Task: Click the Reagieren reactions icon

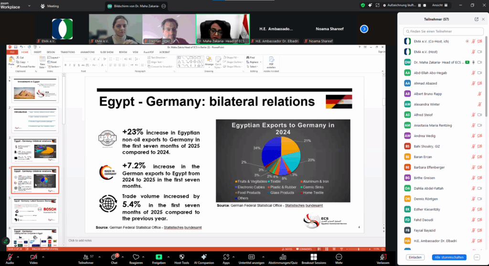Action: (136, 257)
